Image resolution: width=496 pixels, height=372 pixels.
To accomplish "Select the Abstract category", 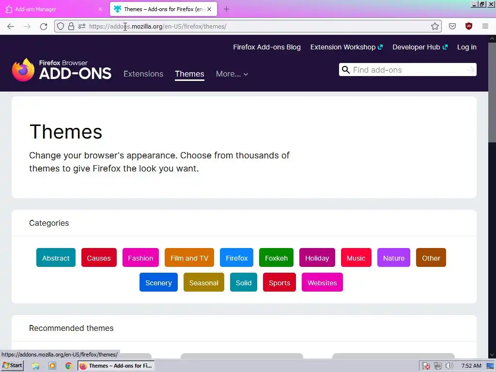I will pos(56,258).
